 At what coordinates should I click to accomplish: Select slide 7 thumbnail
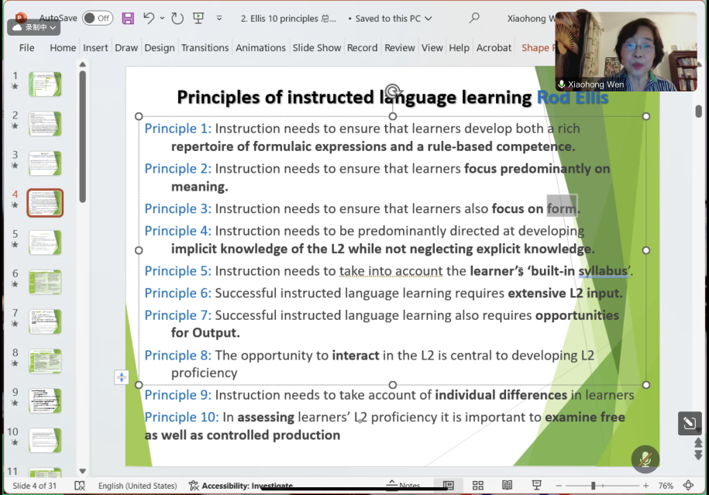coord(45,321)
